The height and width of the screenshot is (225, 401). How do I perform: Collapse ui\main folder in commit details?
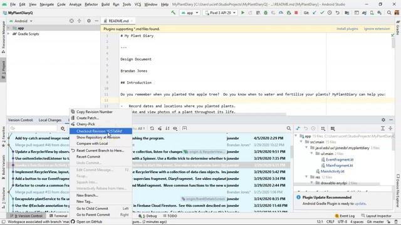(x=311, y=154)
